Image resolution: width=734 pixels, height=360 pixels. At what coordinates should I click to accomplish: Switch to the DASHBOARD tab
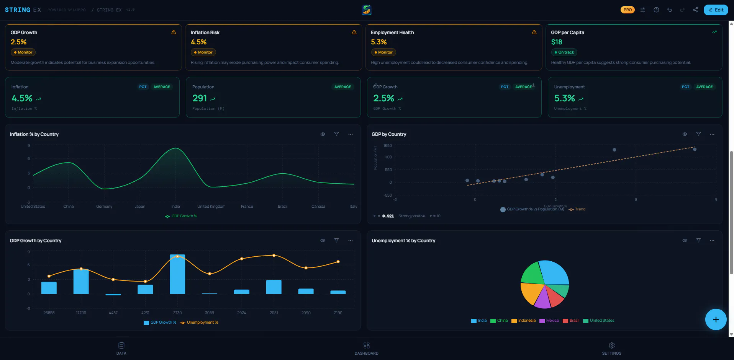367,349
